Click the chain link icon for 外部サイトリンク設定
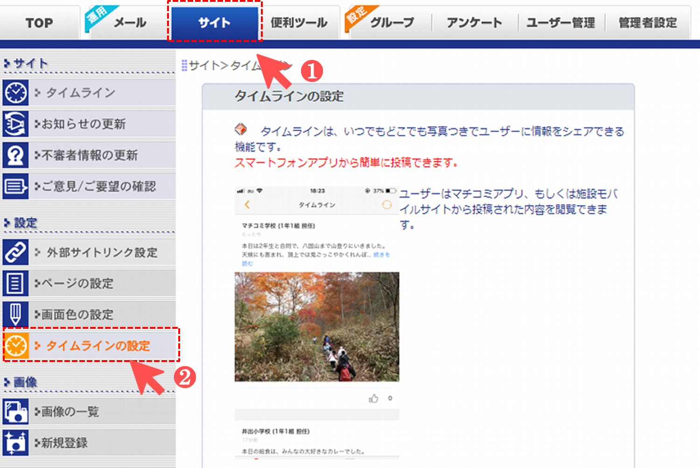The width and height of the screenshot is (700, 468). point(15,252)
